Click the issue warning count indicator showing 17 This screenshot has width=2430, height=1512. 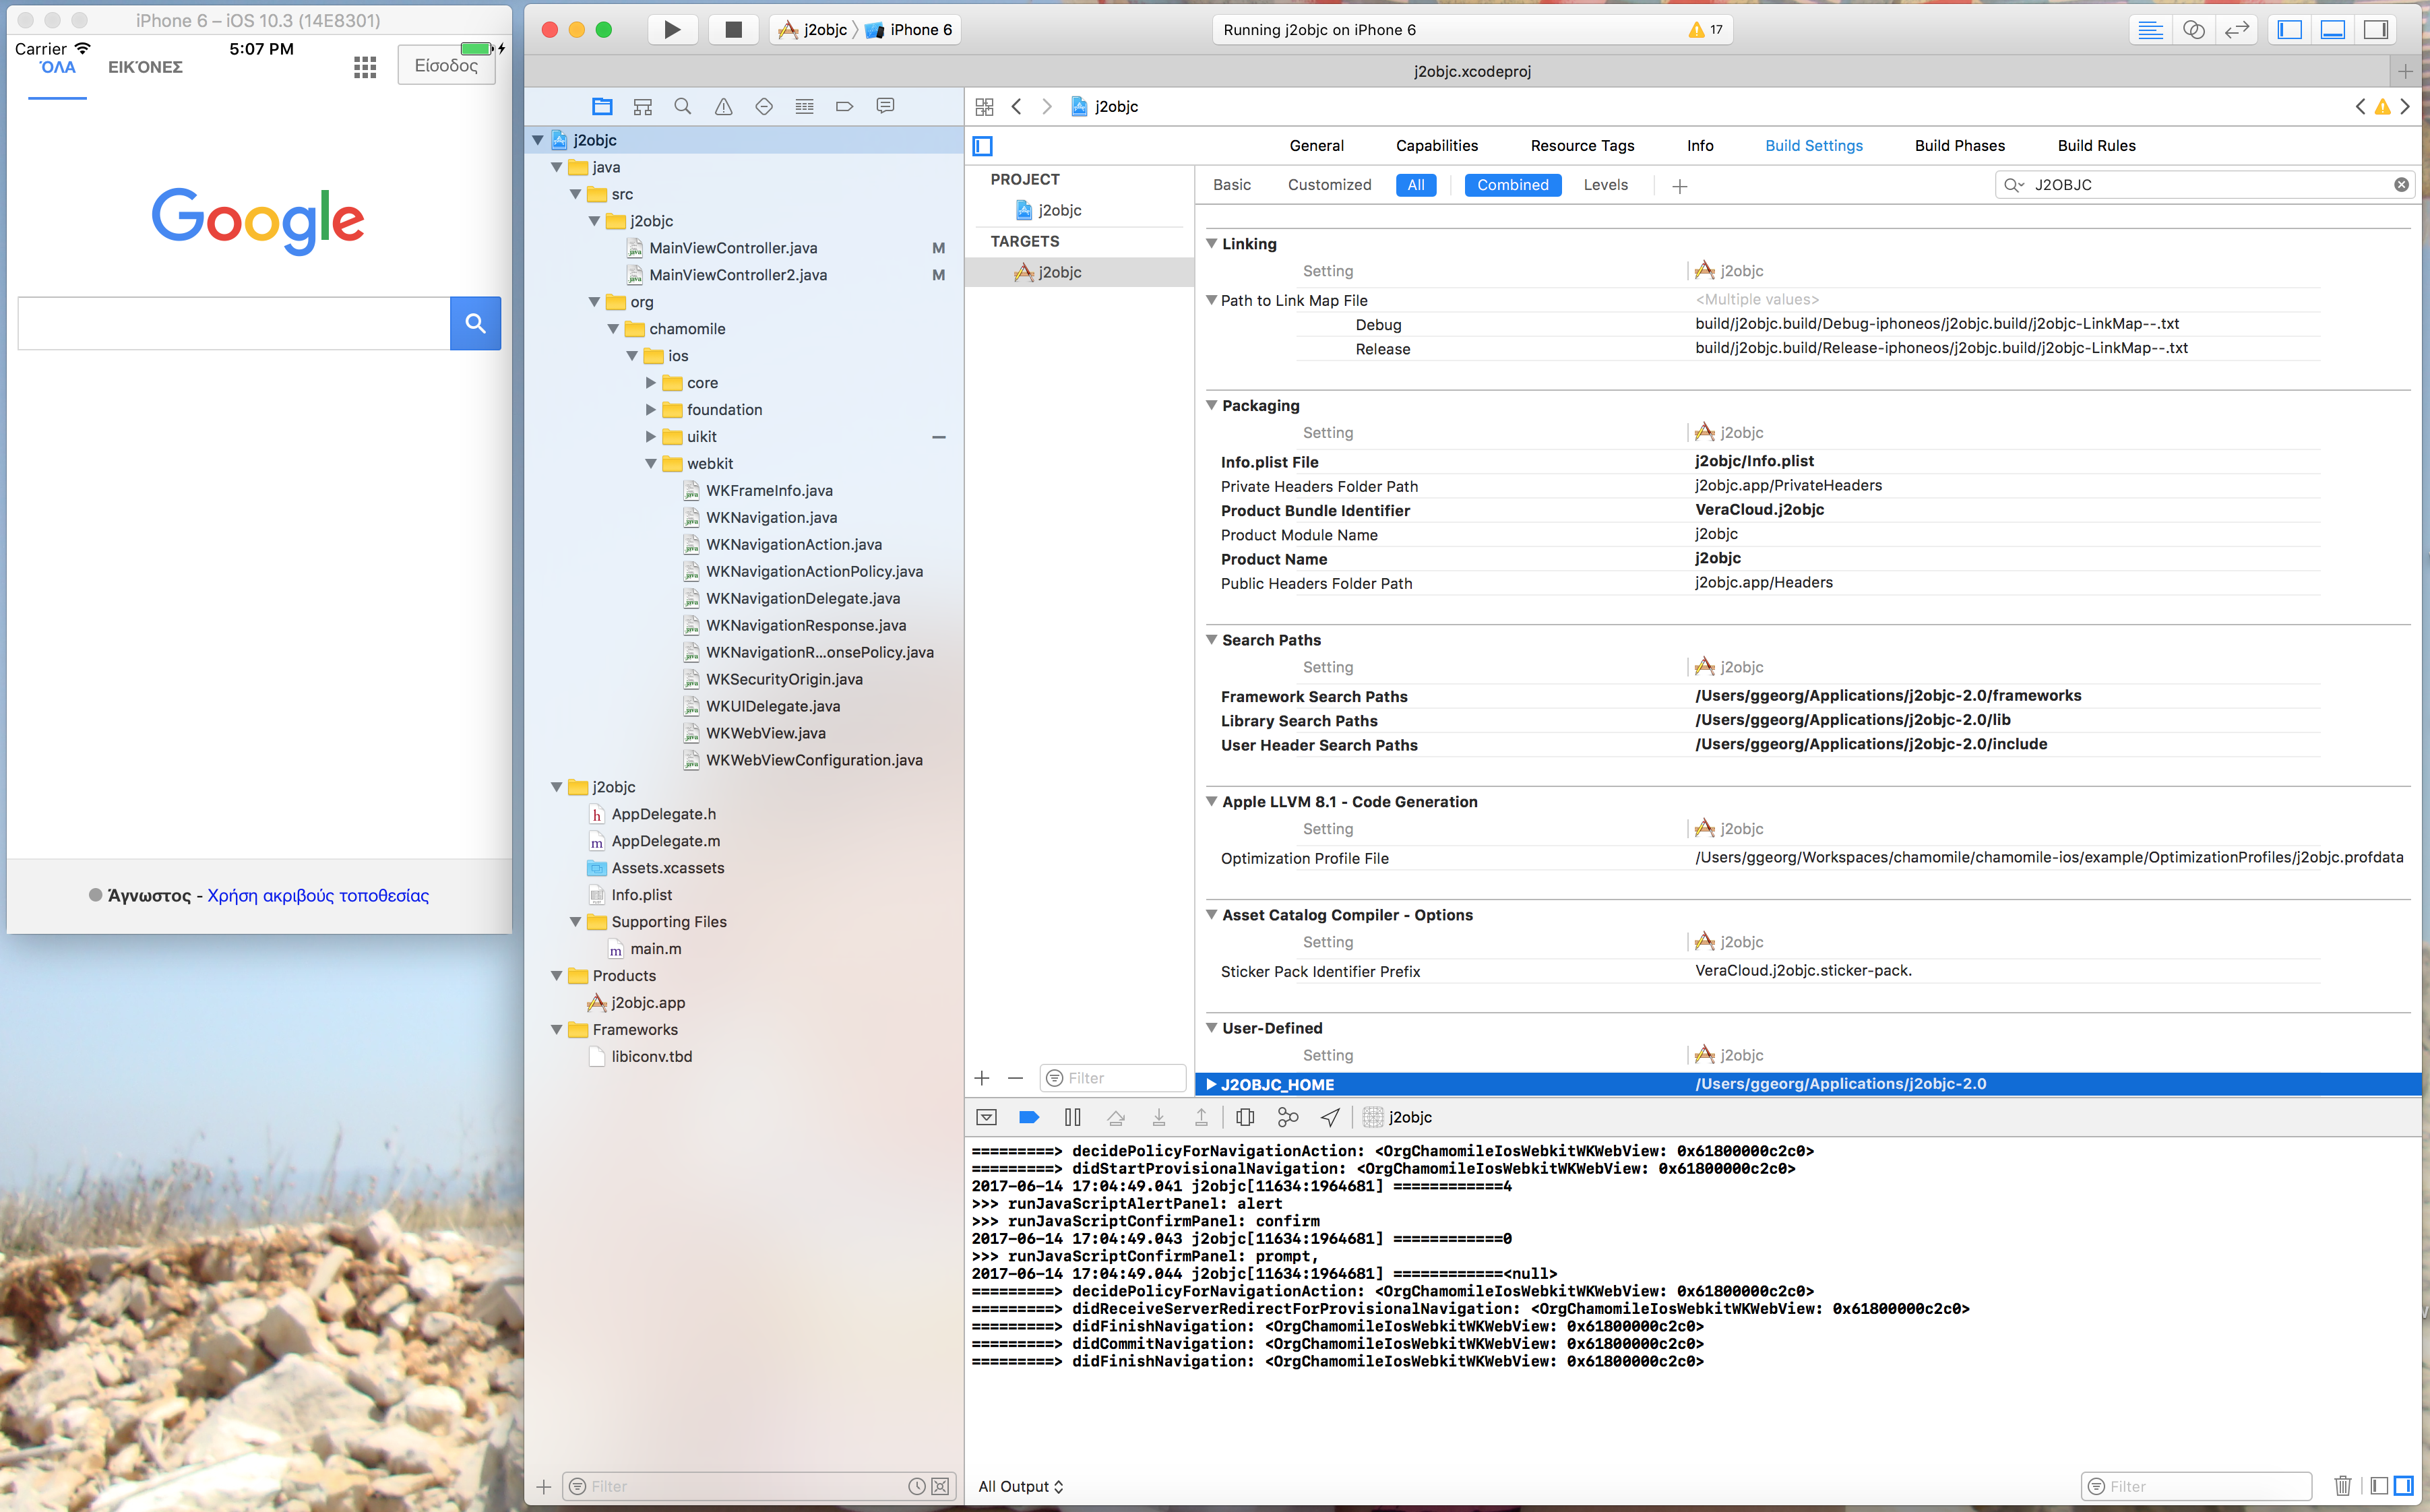tap(1706, 30)
